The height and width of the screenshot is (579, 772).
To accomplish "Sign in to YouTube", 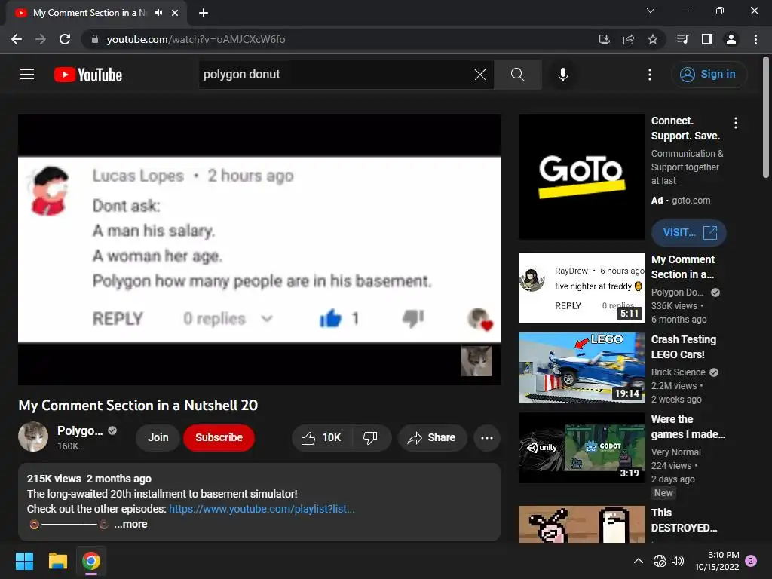I will click(x=709, y=75).
